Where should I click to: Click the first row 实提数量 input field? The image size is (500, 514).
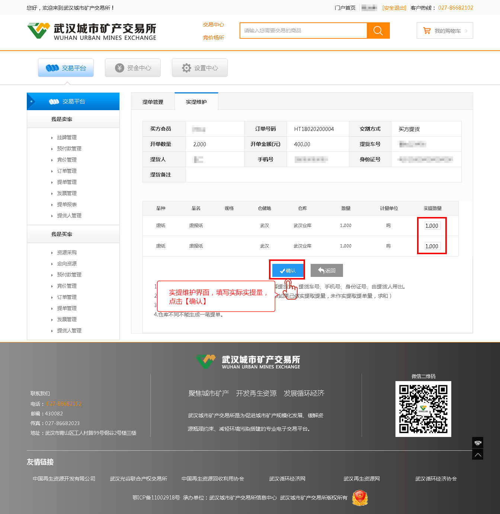(432, 226)
